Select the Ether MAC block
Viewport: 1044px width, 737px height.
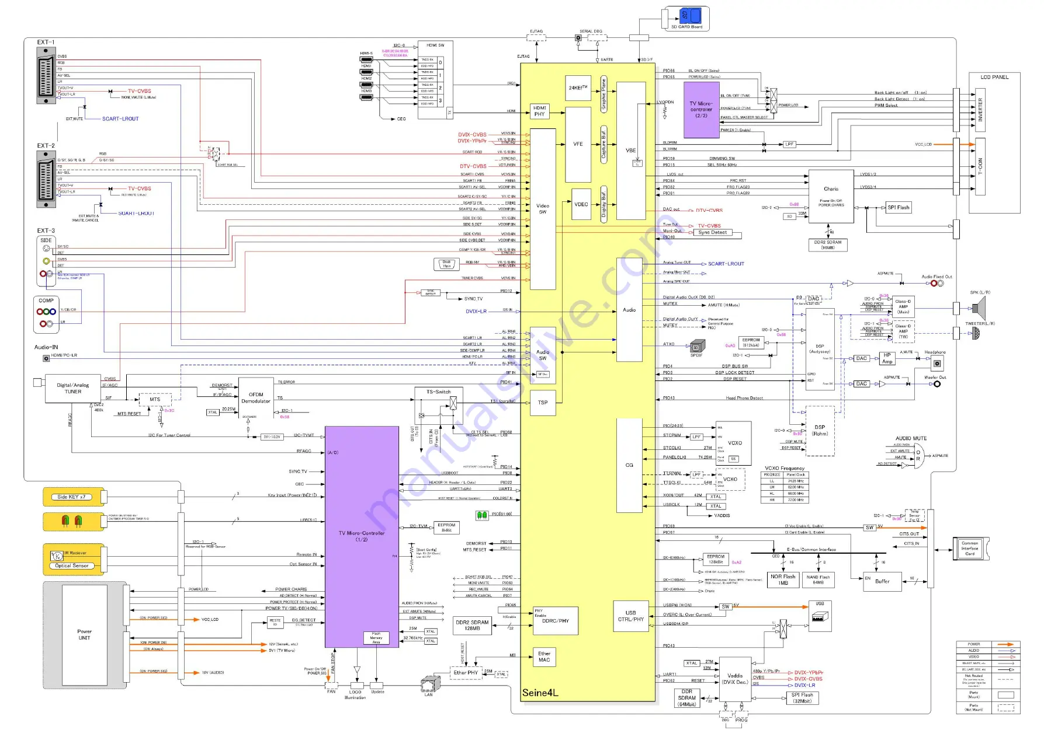[544, 657]
